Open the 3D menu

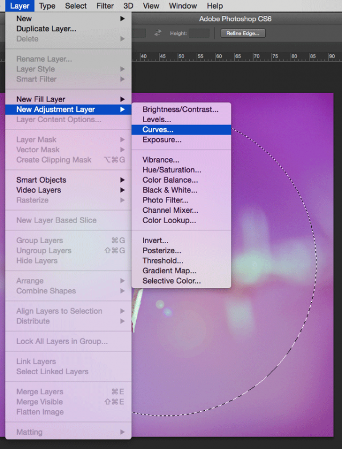click(x=128, y=6)
